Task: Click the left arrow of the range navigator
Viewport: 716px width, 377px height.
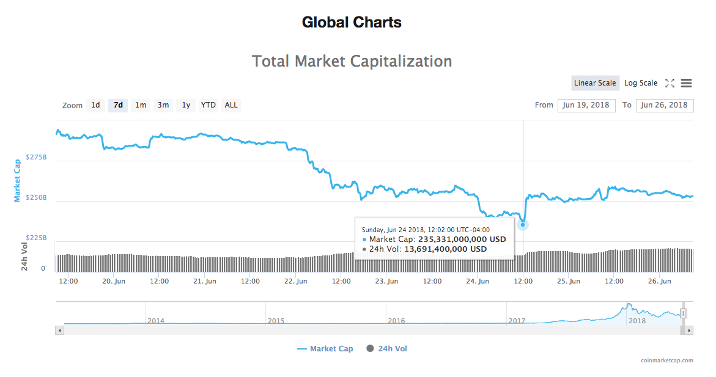Action: coord(59,330)
